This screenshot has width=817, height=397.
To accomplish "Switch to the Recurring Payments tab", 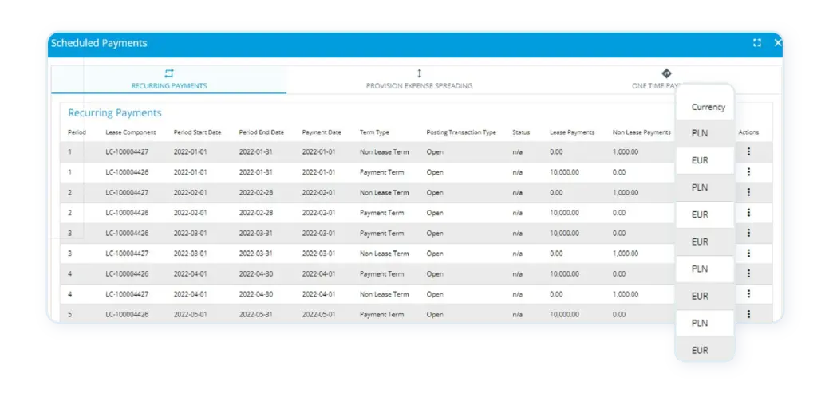I will click(169, 80).
